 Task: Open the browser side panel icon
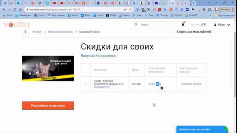(x=209, y=10)
